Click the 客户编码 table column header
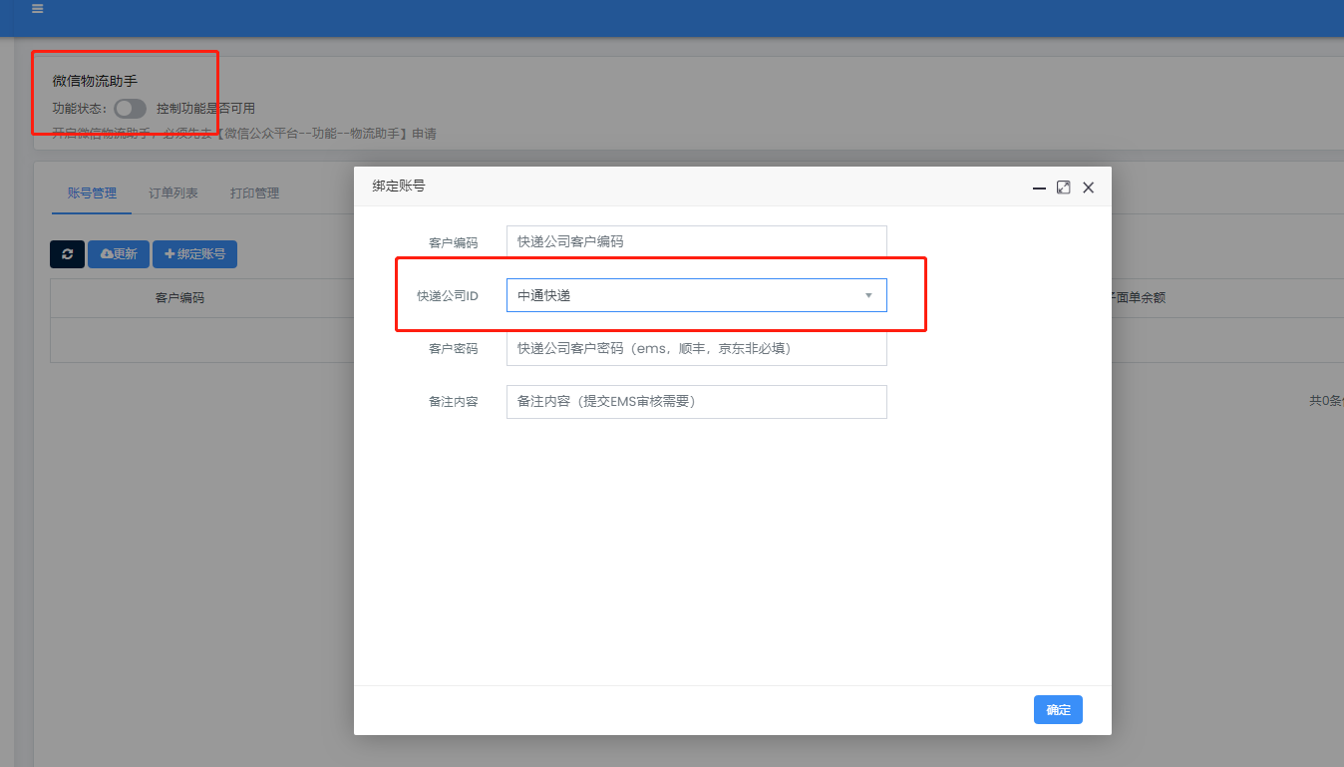 [179, 298]
